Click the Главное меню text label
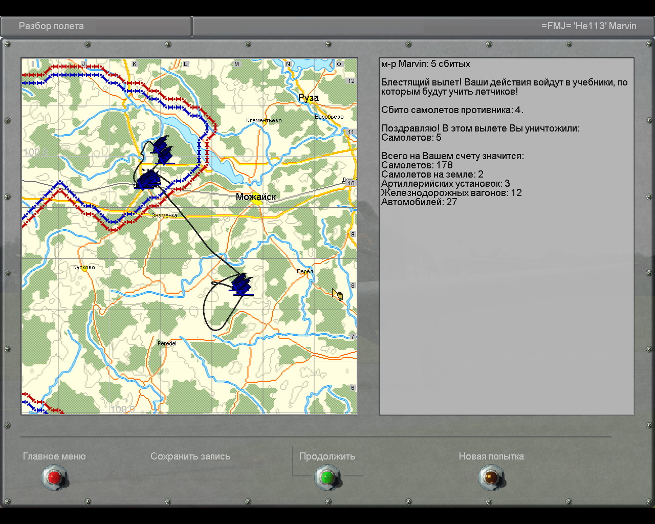This screenshot has width=655, height=524. (54, 456)
